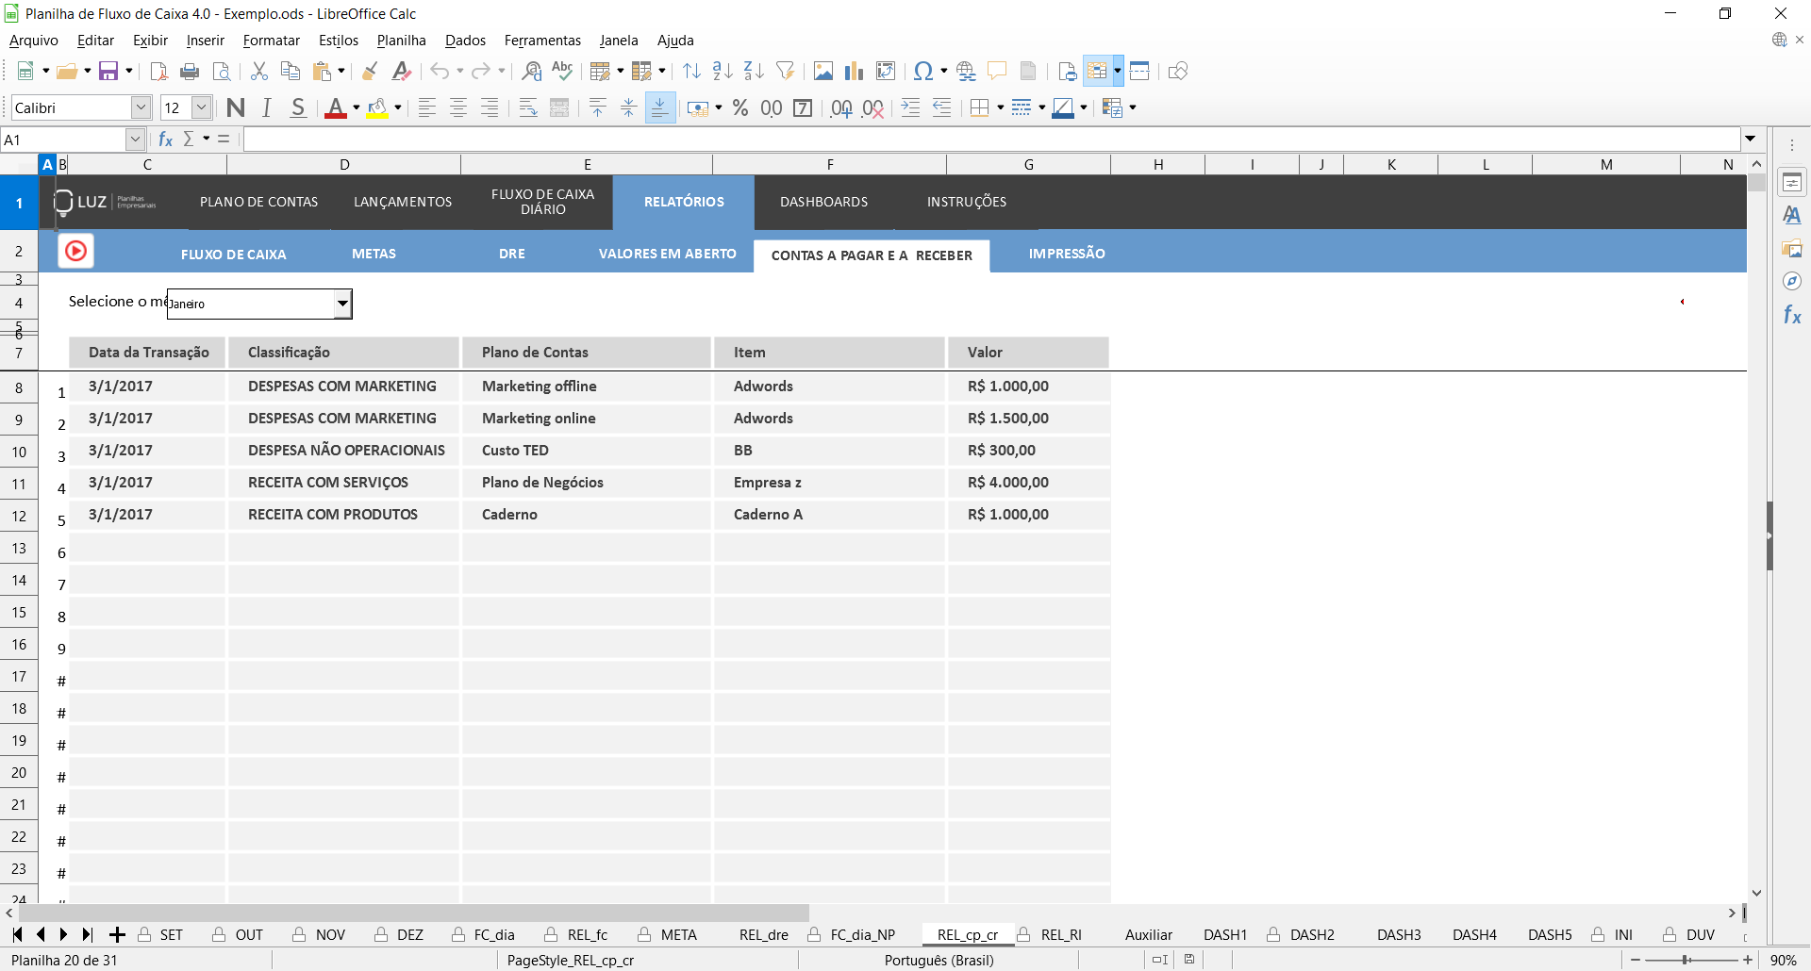Open the FLUXO DE CAIXA report link
Screen dimensions: 1811x971
[233, 255]
